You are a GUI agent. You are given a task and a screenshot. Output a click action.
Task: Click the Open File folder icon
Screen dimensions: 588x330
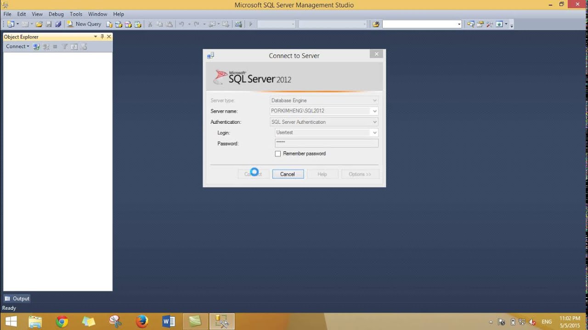coord(39,24)
